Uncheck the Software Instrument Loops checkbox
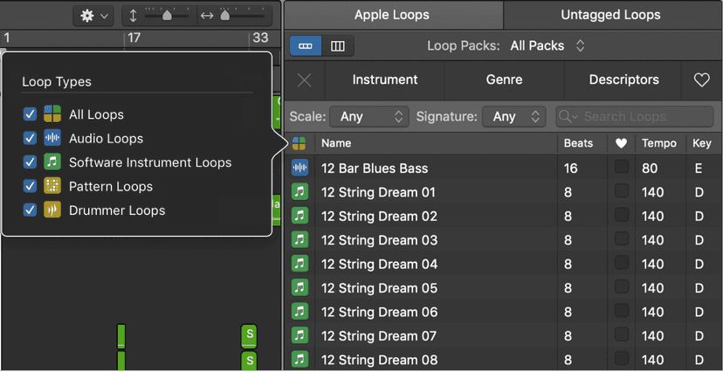 (30, 162)
